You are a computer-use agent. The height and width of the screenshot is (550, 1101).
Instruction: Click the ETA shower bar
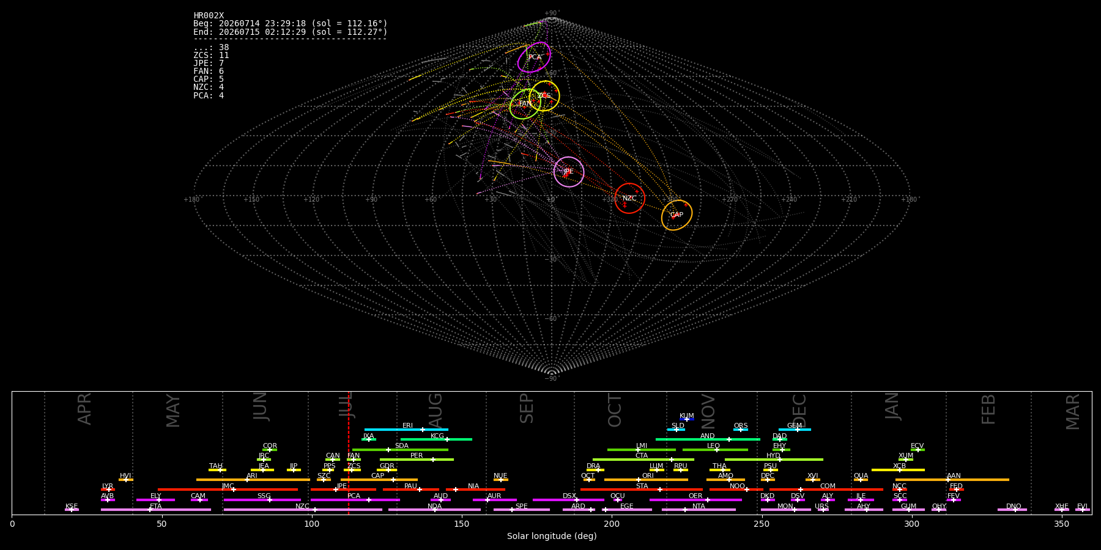tap(156, 510)
